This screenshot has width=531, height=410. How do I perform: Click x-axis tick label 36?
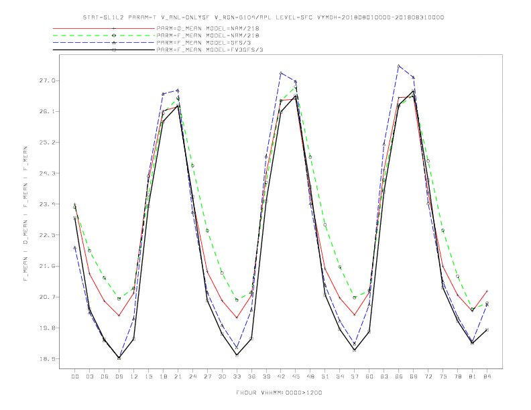click(251, 377)
